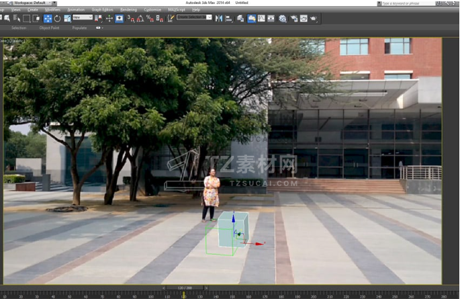Open Edit Named Selection Sets icon
The height and width of the screenshot is (299, 462).
click(x=171, y=19)
